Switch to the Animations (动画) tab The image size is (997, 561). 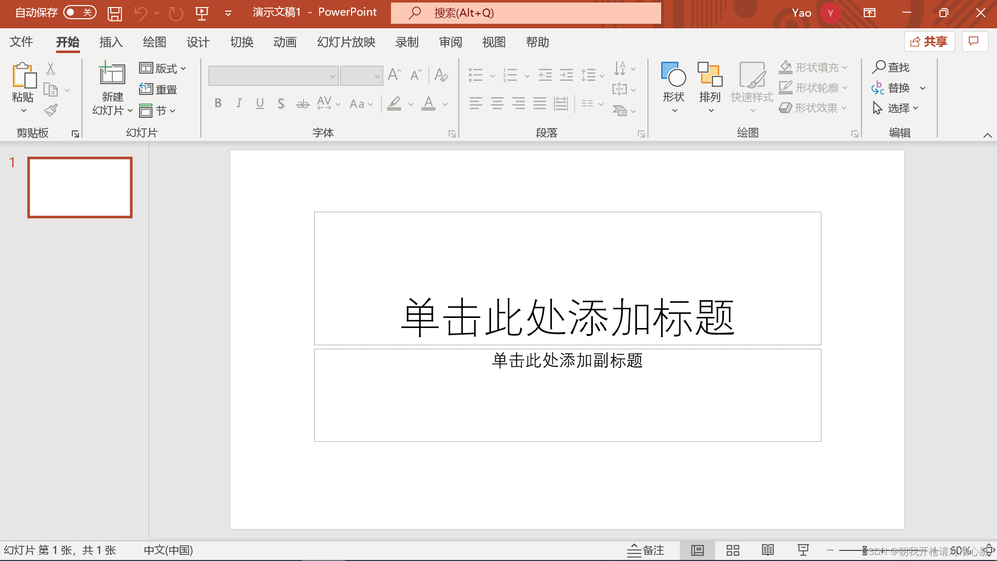285,42
